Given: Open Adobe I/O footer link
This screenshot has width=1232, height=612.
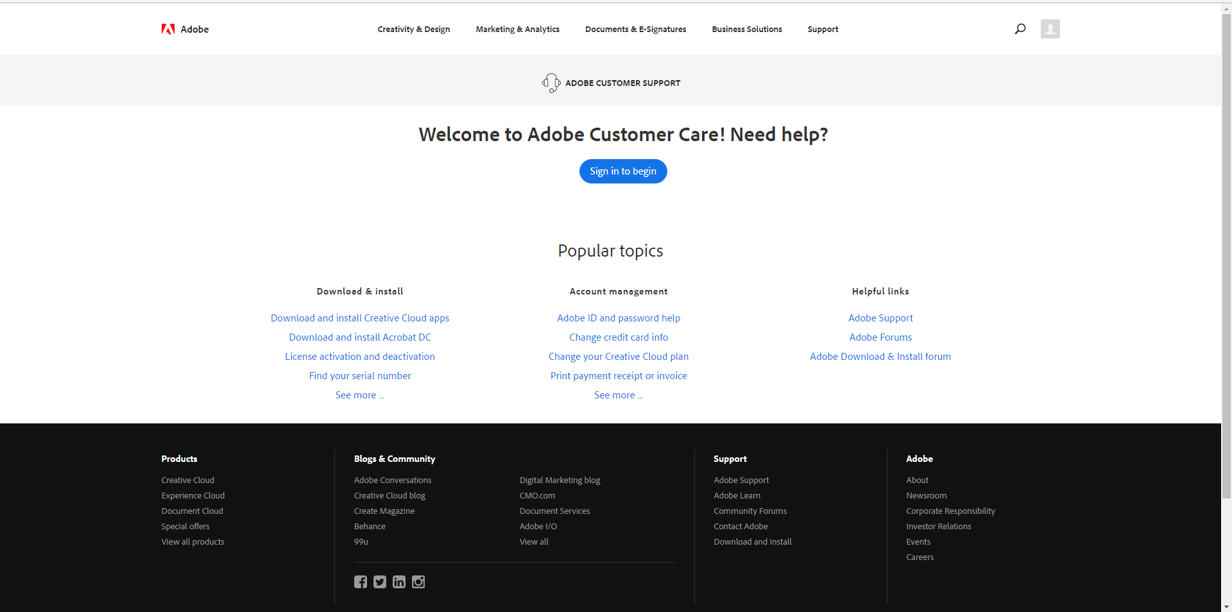Looking at the screenshot, I should [538, 526].
